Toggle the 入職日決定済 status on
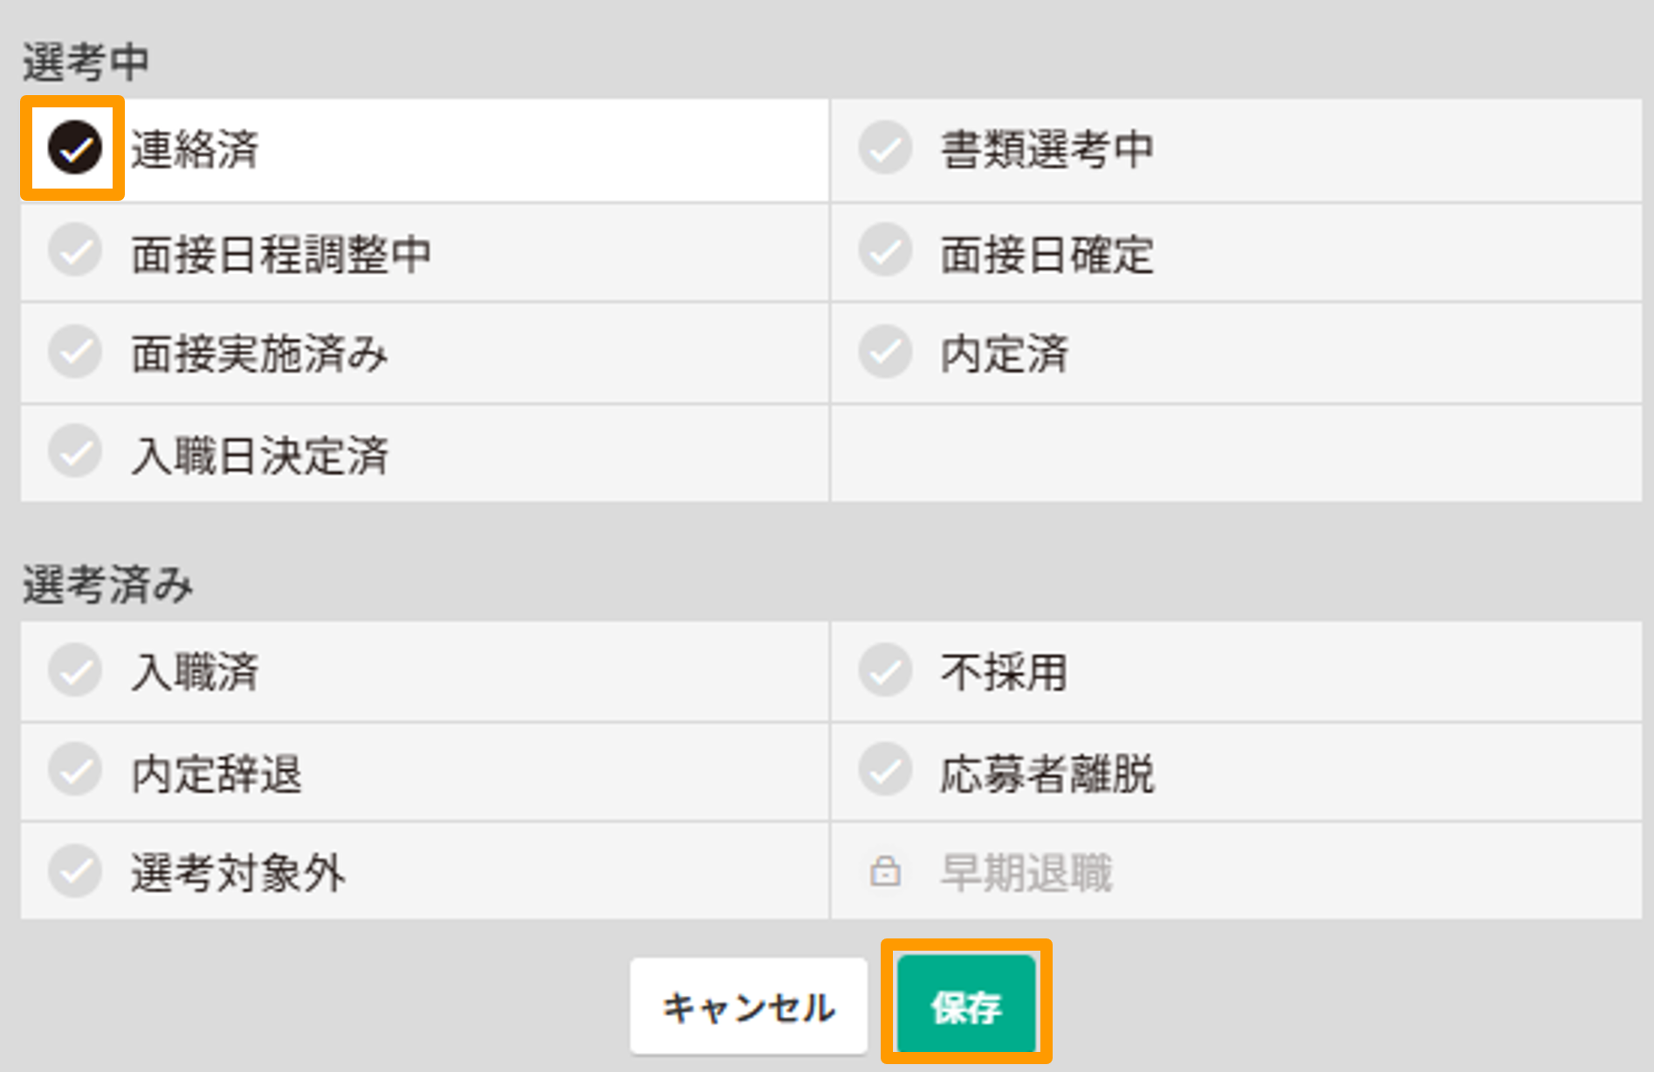Image resolution: width=1654 pixels, height=1072 pixels. pos(75,454)
